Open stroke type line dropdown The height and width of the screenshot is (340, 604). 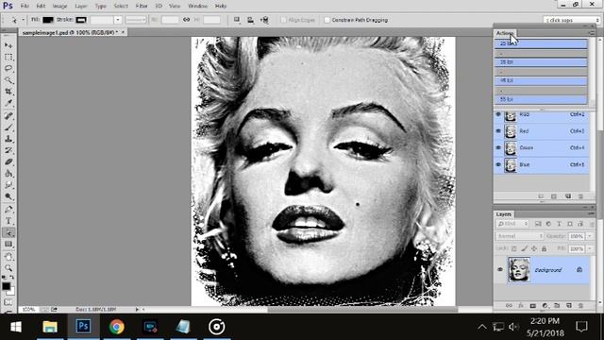tap(136, 20)
